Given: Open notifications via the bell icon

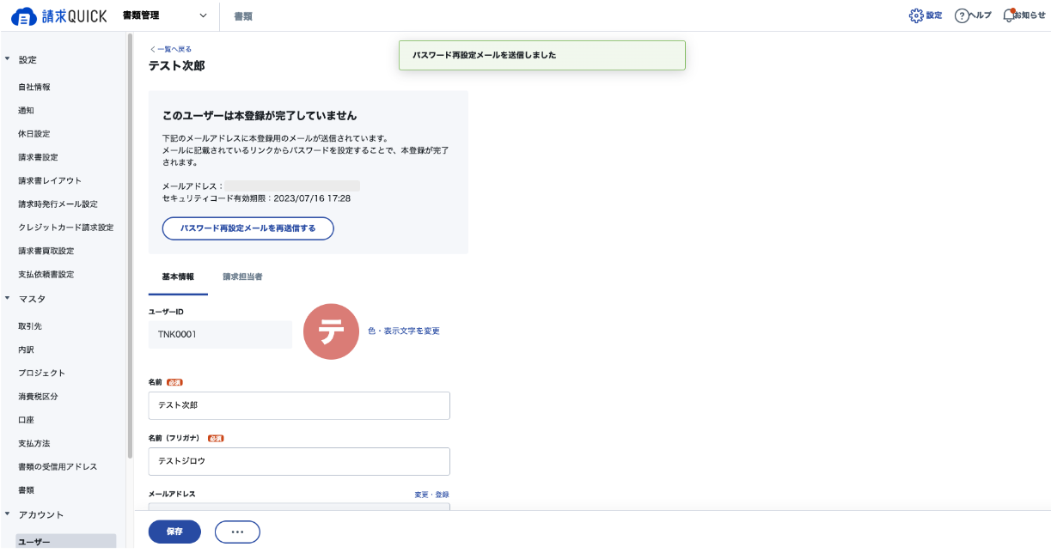Looking at the screenshot, I should [1009, 15].
